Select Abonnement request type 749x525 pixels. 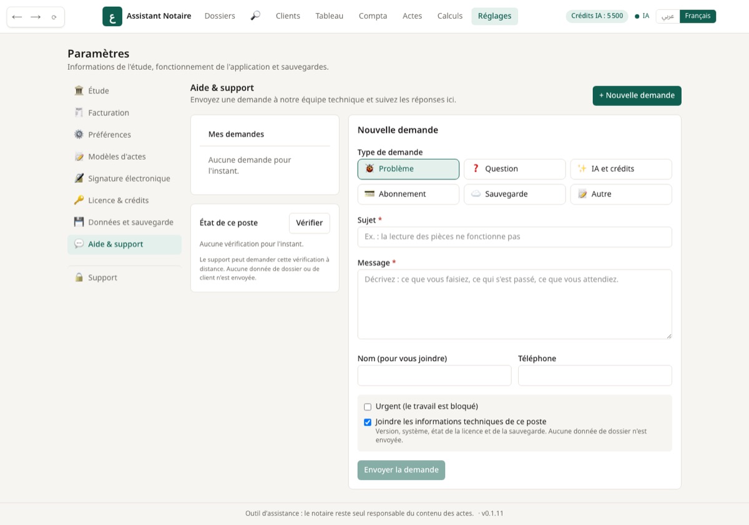point(408,194)
